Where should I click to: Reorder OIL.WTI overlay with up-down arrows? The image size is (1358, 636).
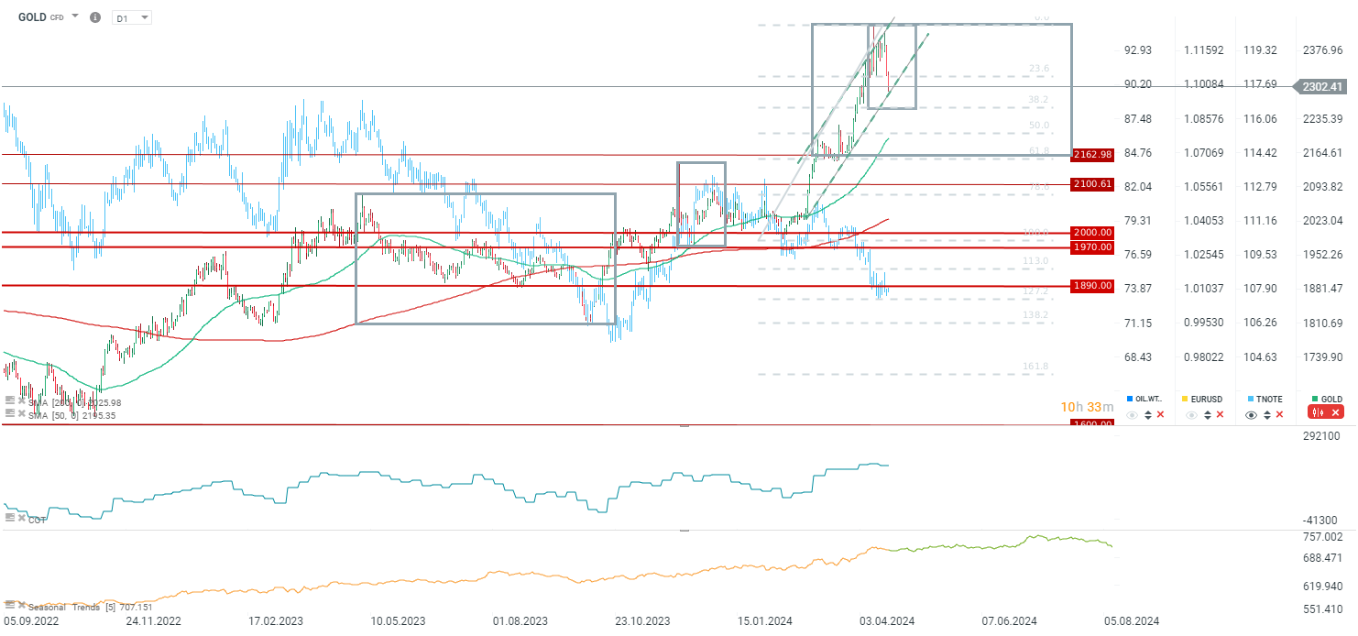tap(1148, 415)
